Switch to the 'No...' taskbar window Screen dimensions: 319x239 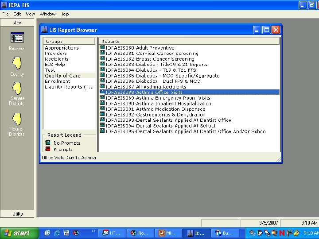click(140, 233)
